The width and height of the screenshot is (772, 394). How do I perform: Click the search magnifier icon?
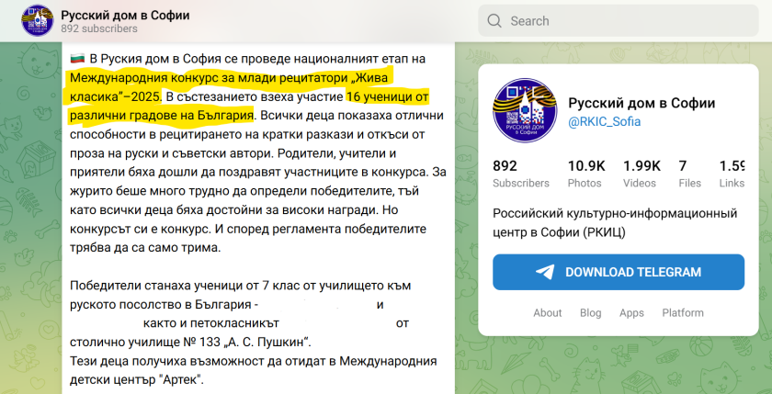coord(494,21)
